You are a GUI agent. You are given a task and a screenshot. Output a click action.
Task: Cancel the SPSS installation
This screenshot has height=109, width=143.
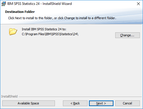click(128, 103)
